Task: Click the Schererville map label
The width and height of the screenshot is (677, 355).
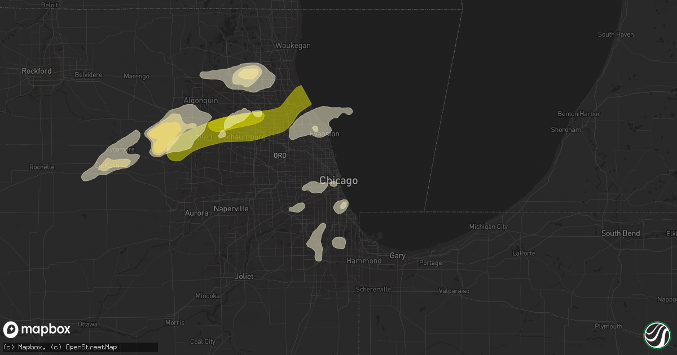Action: click(x=373, y=290)
